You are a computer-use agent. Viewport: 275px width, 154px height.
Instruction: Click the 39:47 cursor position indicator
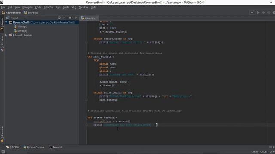pos(255,151)
